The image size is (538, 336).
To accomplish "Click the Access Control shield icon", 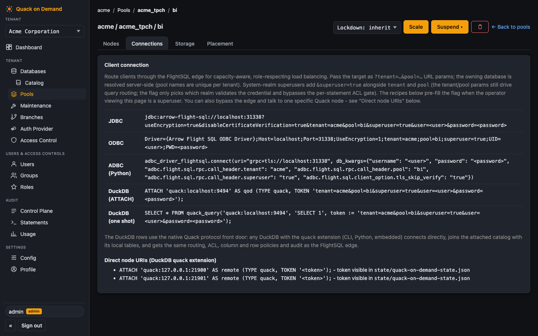I will 14,140.
